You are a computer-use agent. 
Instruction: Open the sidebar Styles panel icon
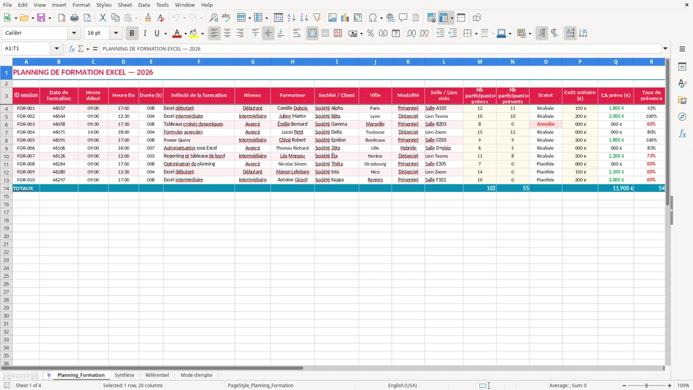click(x=682, y=84)
